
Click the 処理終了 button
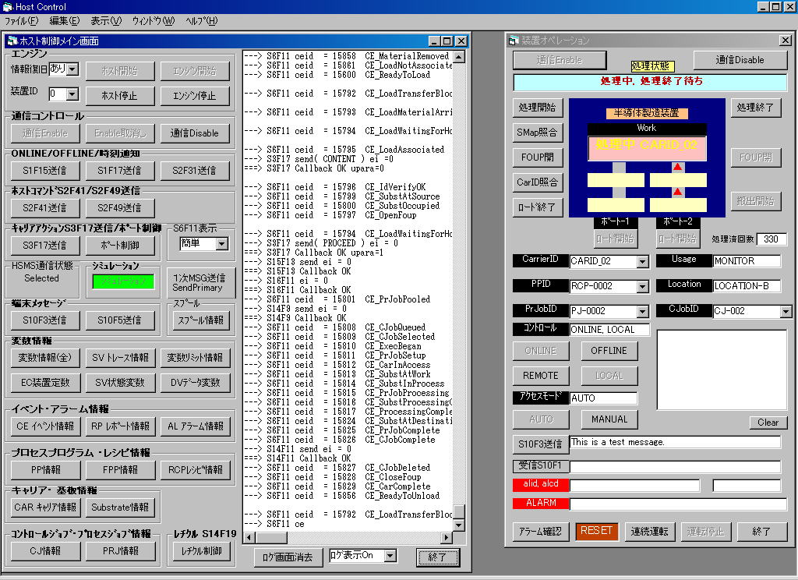coord(755,108)
